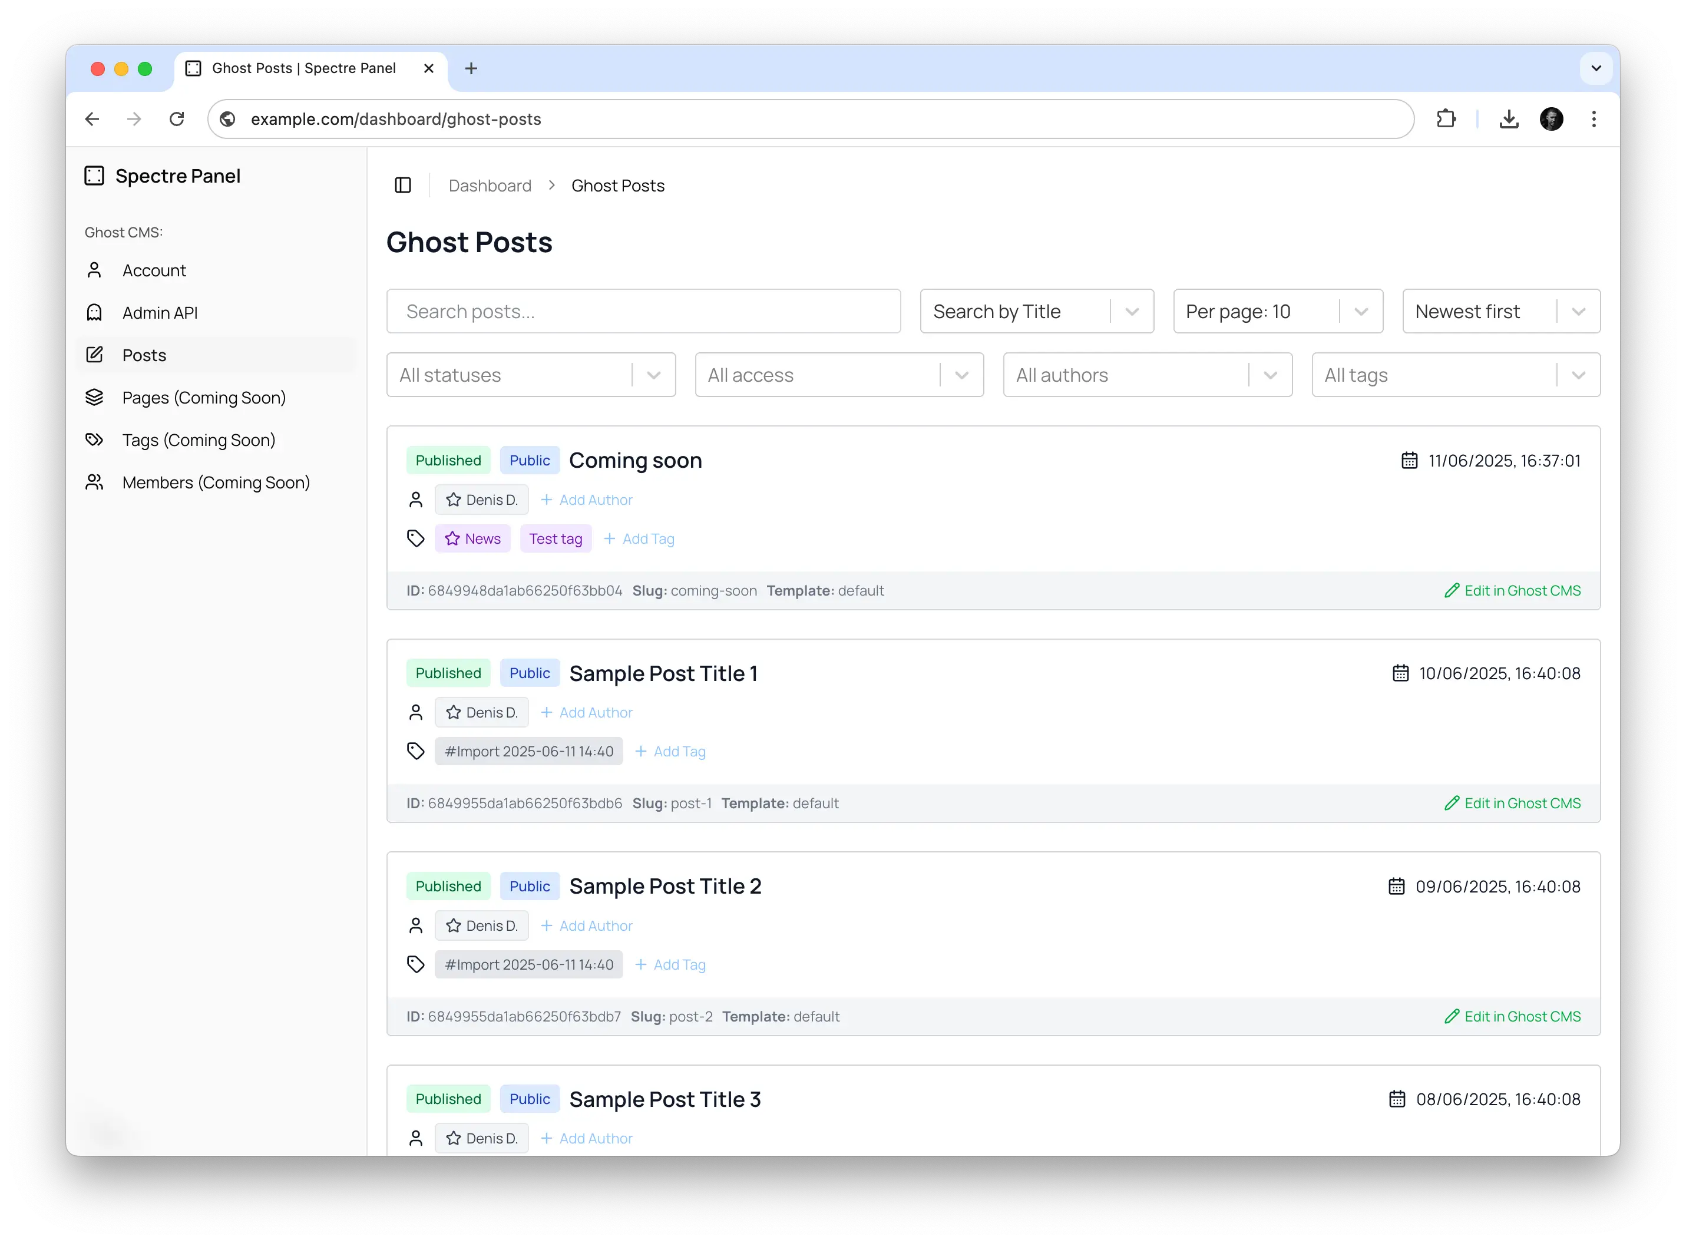Image resolution: width=1686 pixels, height=1243 pixels.
Task: Select the Ghost Posts | Spectre Panel tab
Action: pyautogui.click(x=310, y=68)
